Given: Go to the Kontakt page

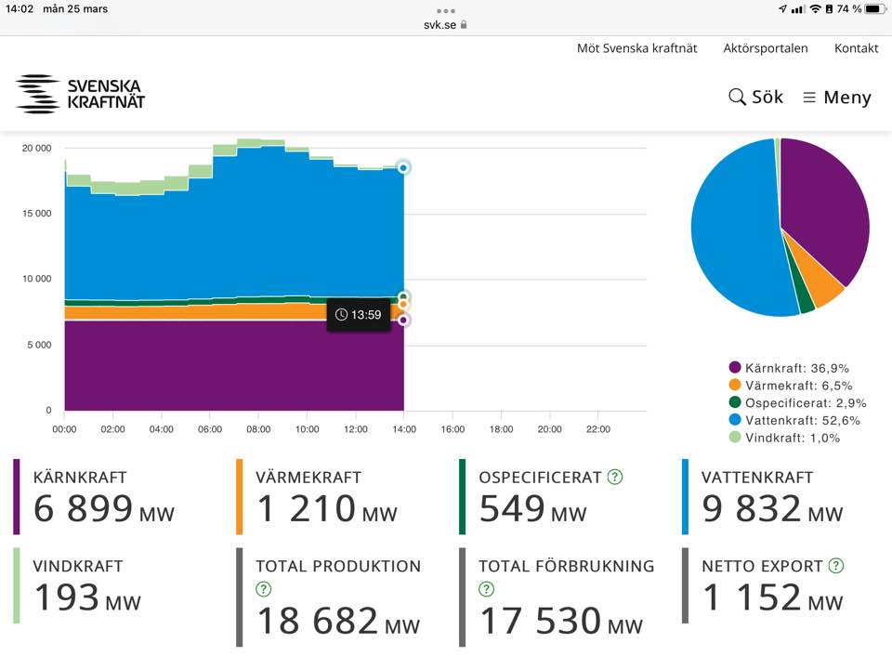Looking at the screenshot, I should pos(856,48).
